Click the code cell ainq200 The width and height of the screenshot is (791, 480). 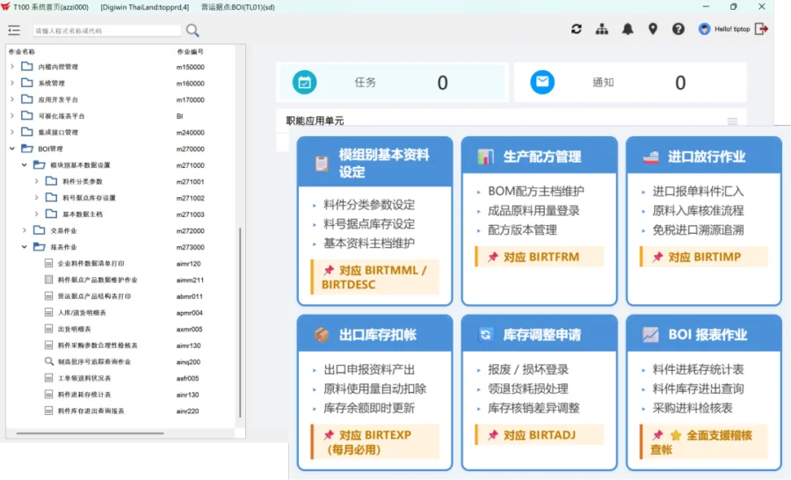click(x=188, y=362)
